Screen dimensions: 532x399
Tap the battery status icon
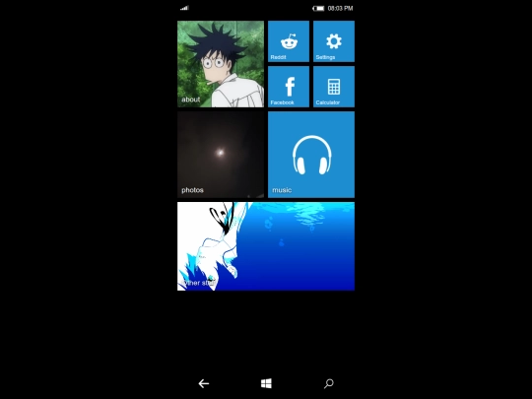tap(318, 8)
